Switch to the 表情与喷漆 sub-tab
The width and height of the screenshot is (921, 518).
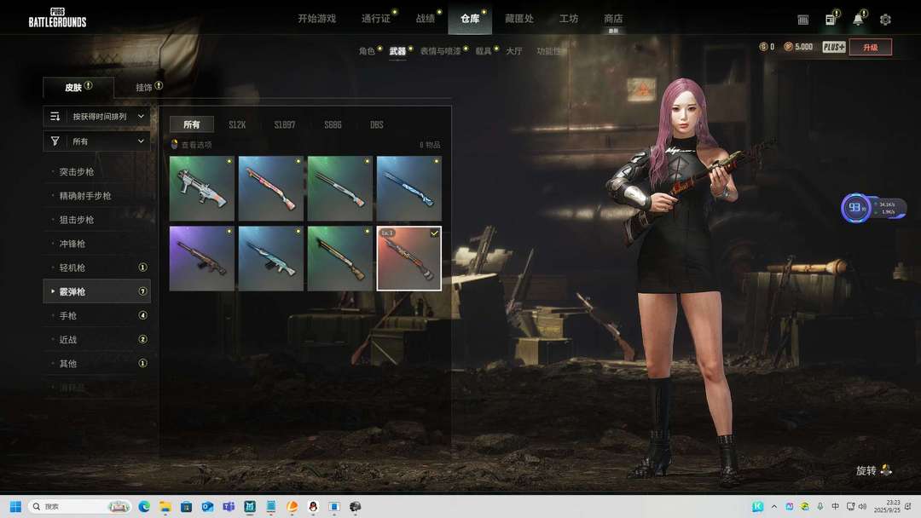pos(441,51)
